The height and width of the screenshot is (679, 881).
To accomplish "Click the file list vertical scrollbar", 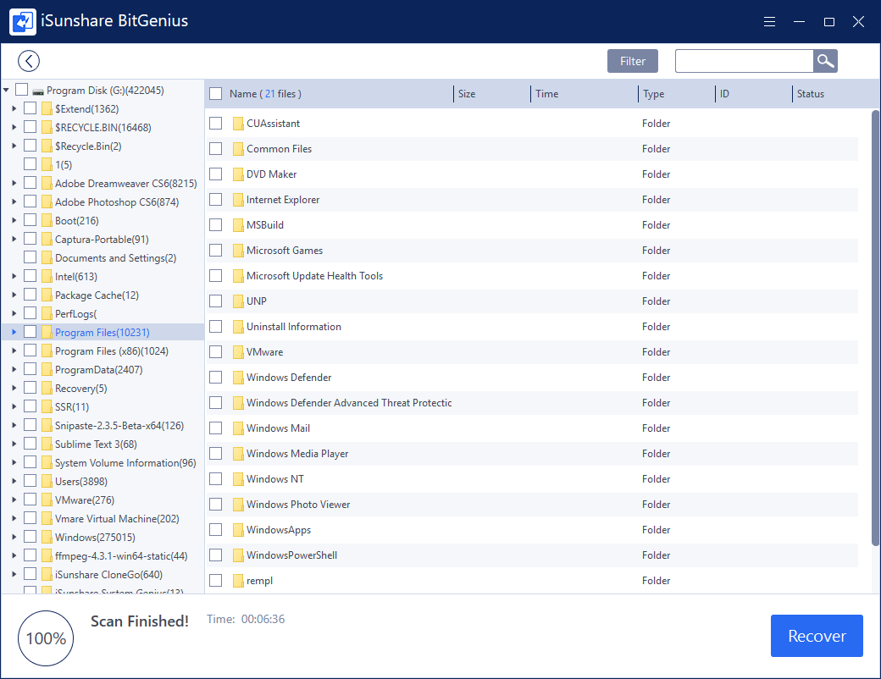I will pyautogui.click(x=875, y=328).
